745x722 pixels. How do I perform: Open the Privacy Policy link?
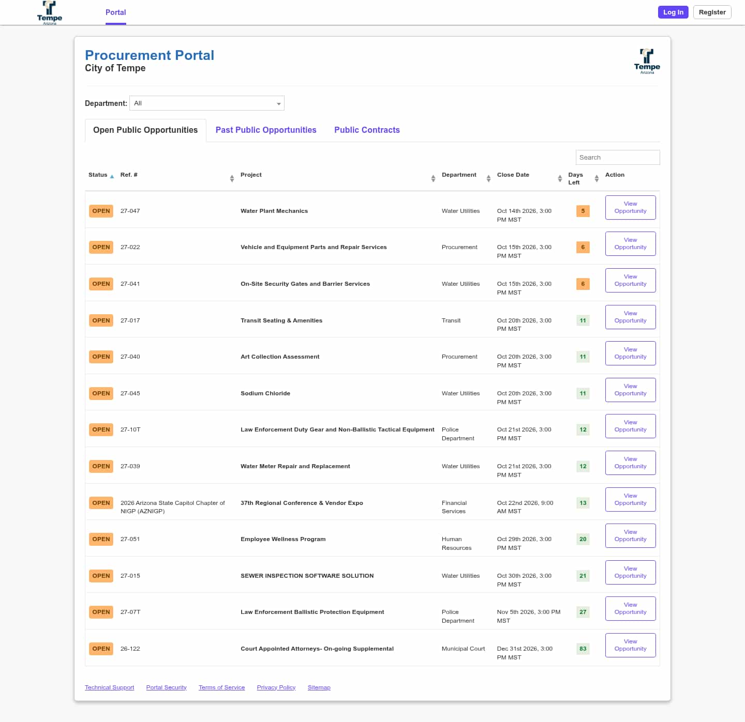[x=276, y=687]
